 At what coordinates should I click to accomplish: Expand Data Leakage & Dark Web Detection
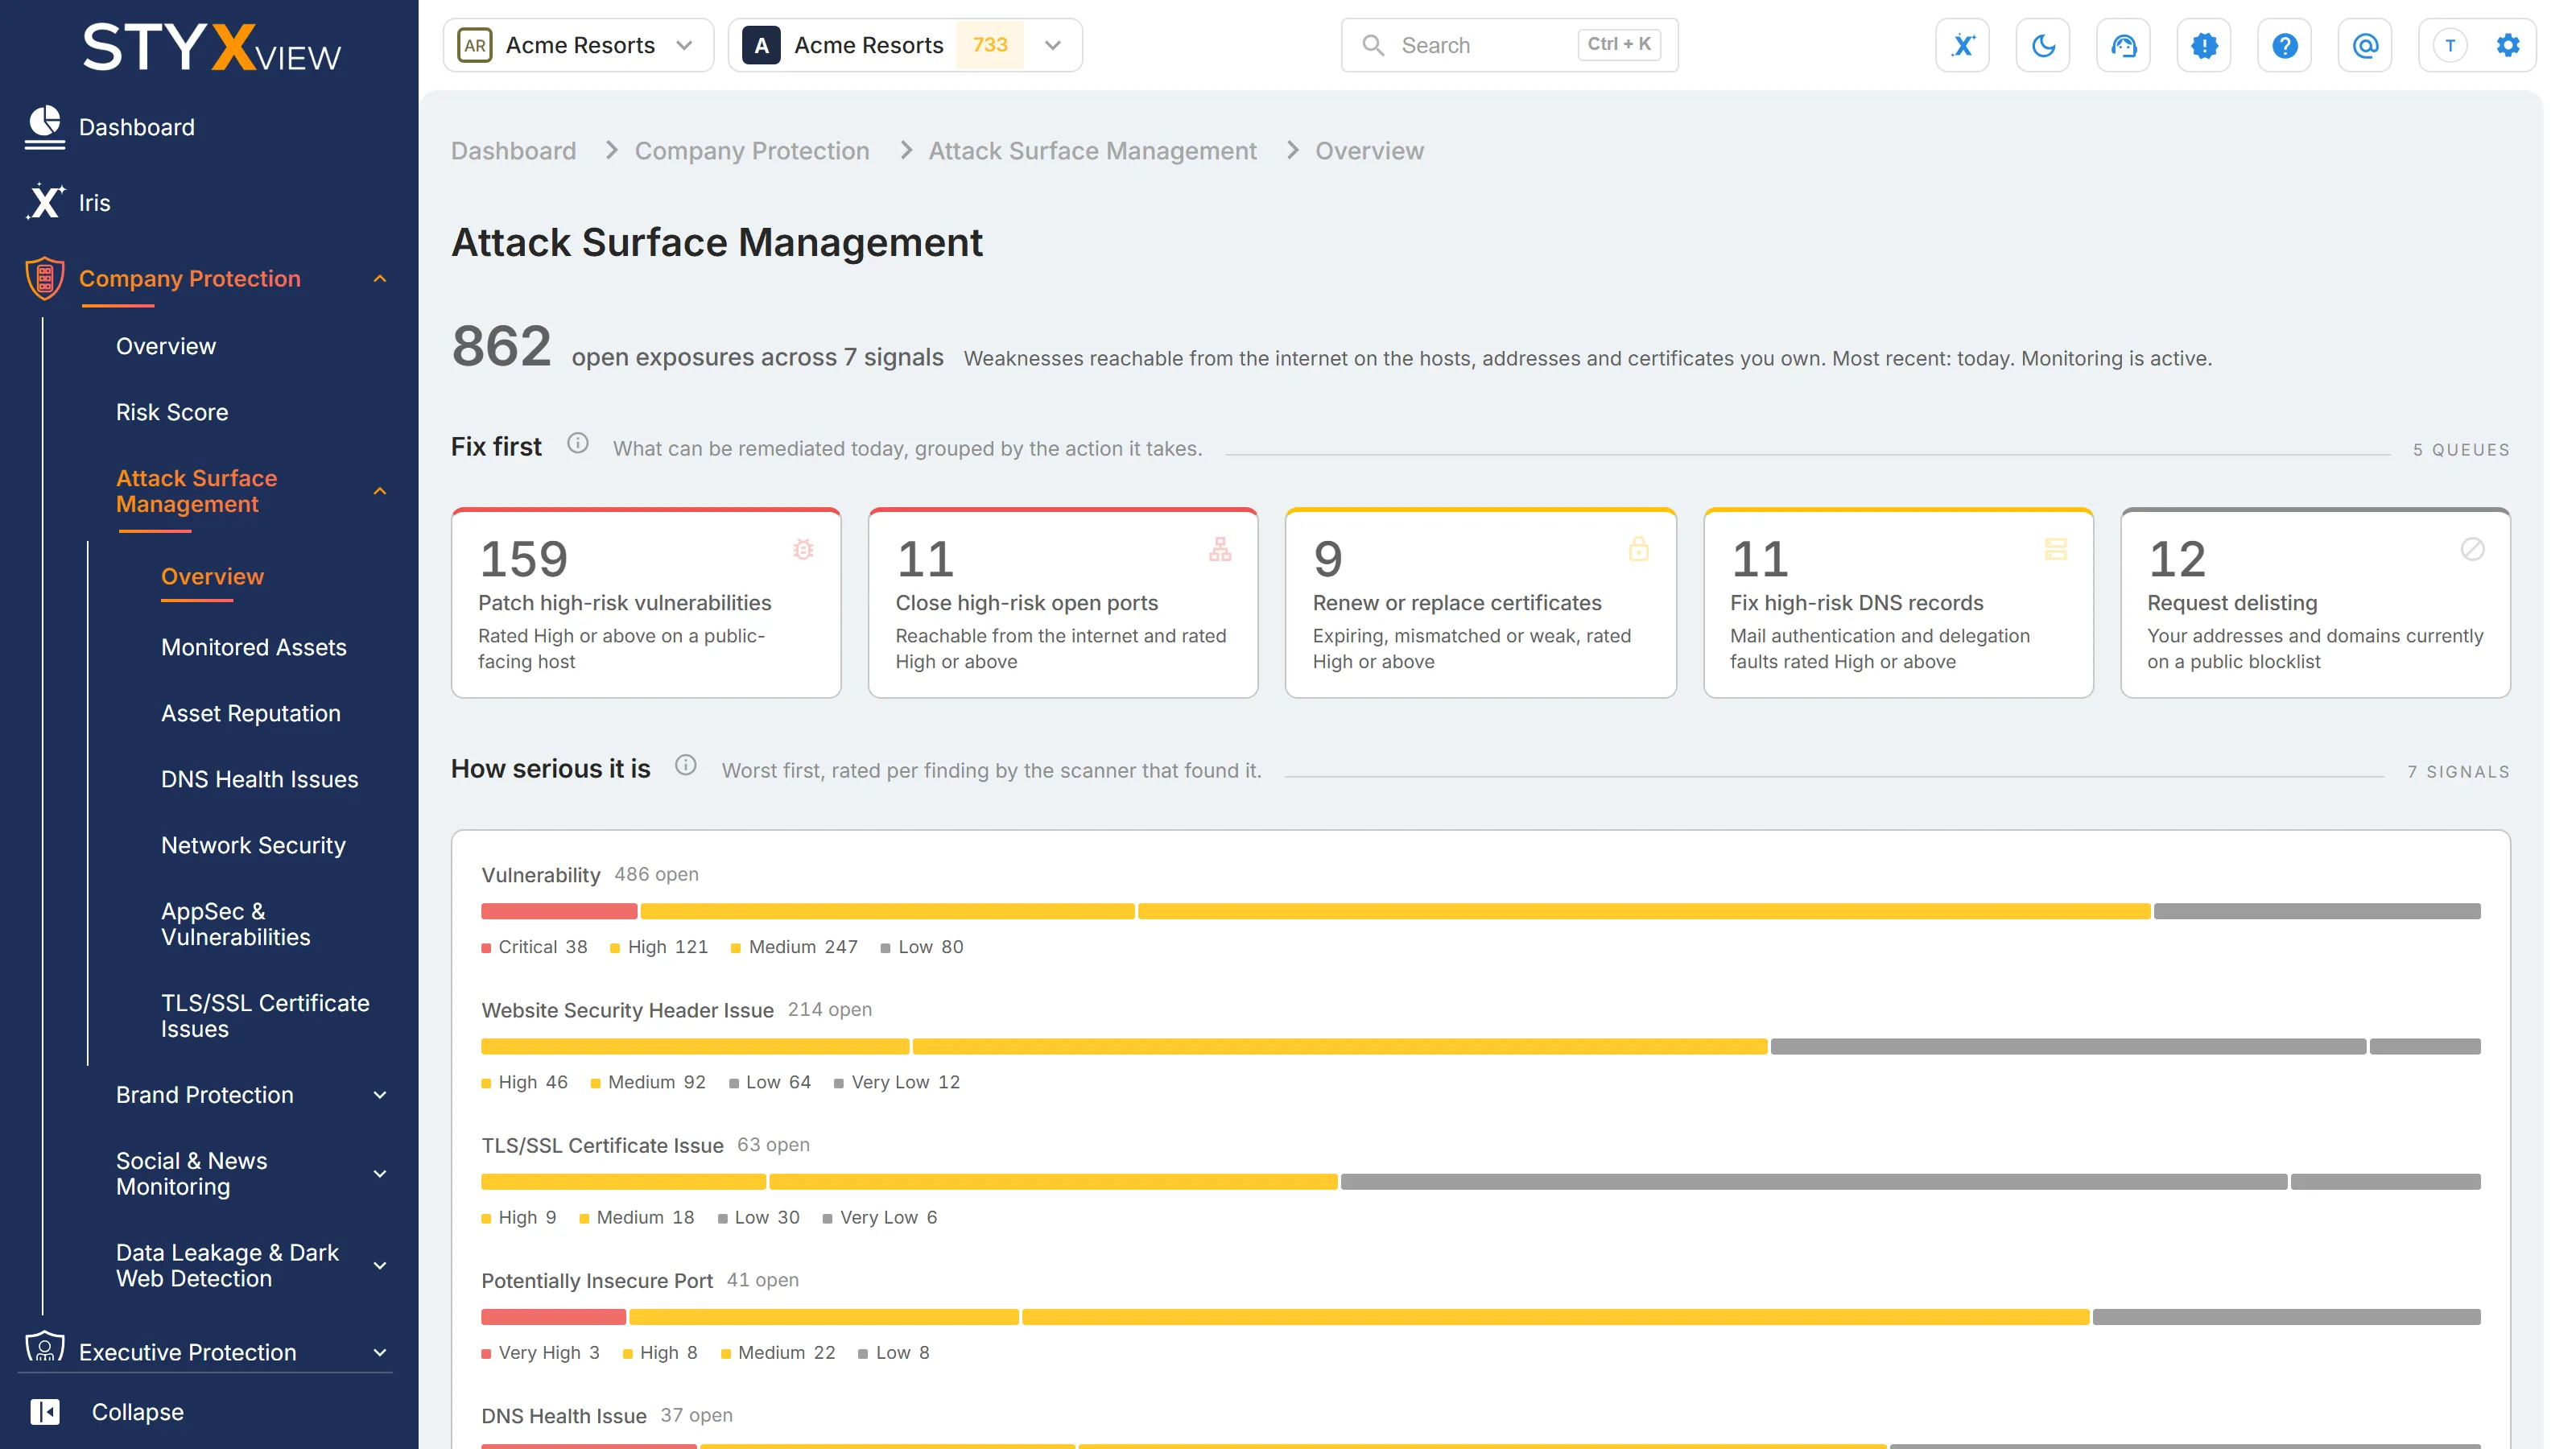tap(380, 1266)
